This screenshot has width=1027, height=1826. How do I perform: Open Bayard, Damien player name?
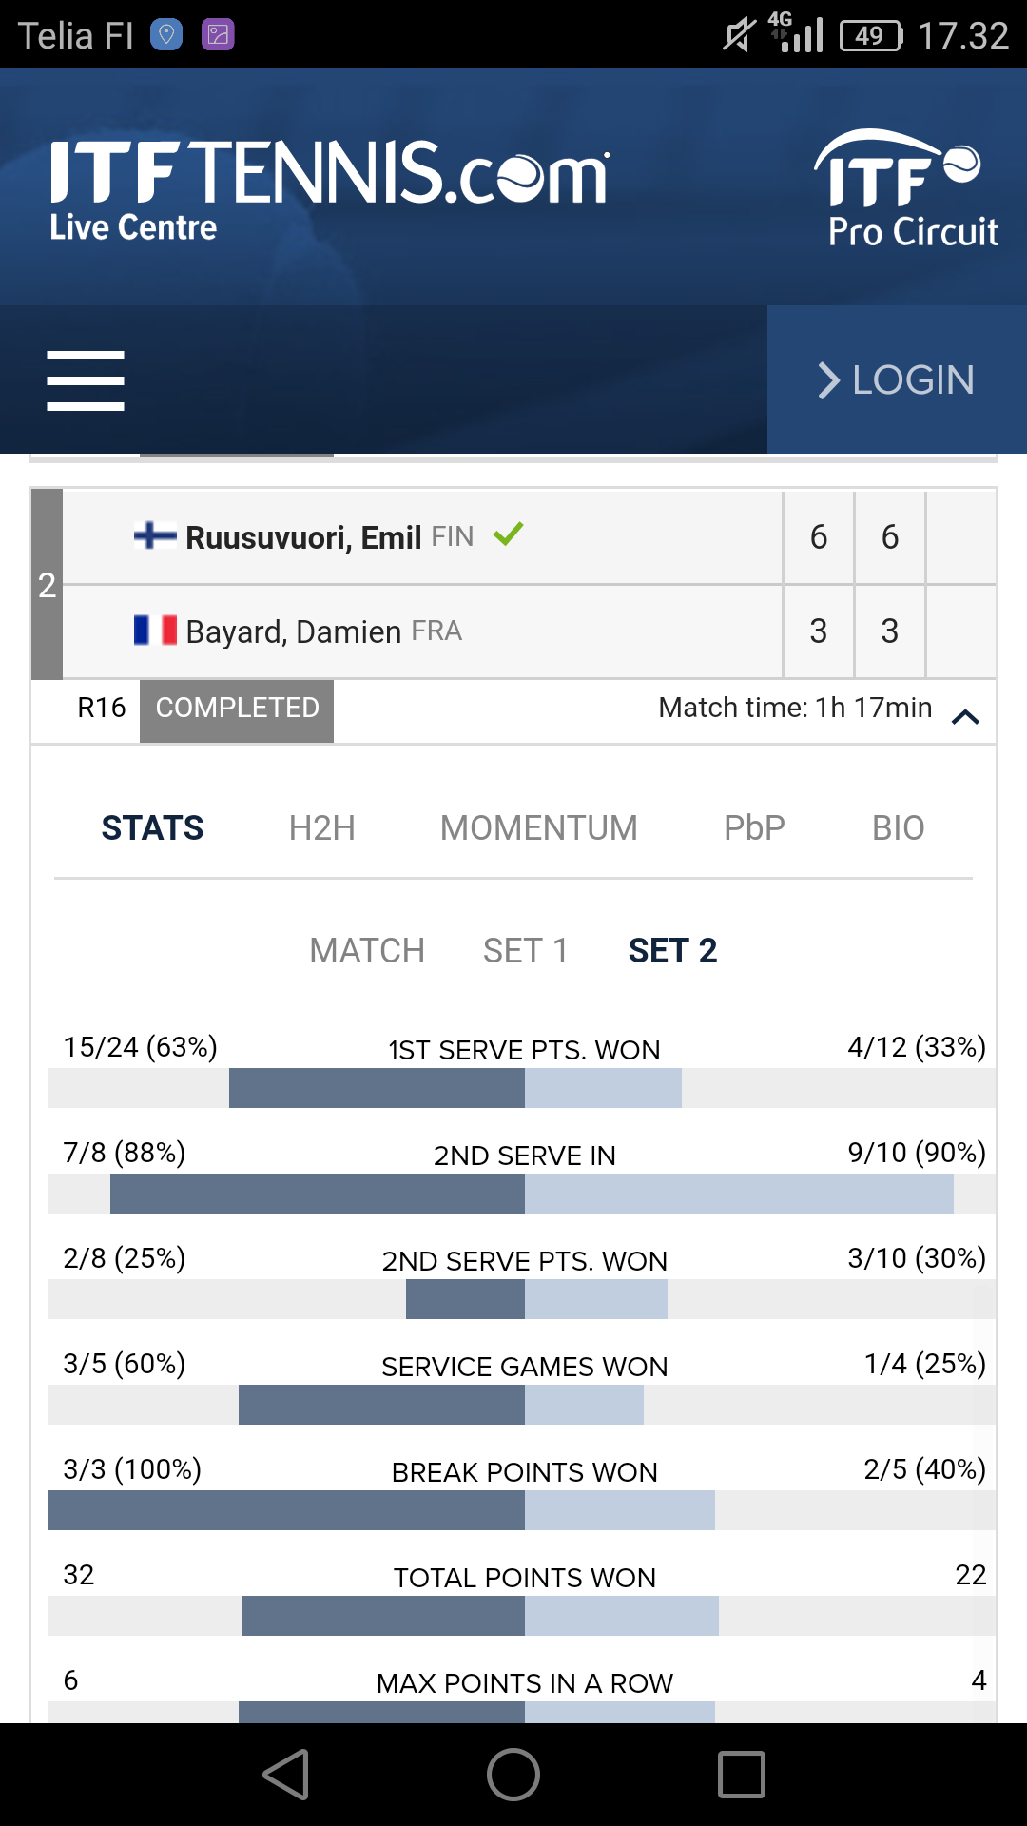(293, 631)
